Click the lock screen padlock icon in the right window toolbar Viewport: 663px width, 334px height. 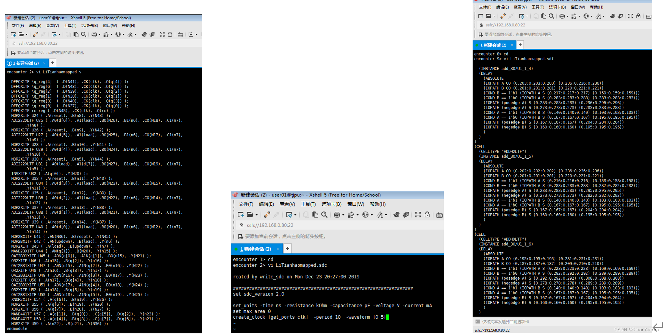[638, 16]
